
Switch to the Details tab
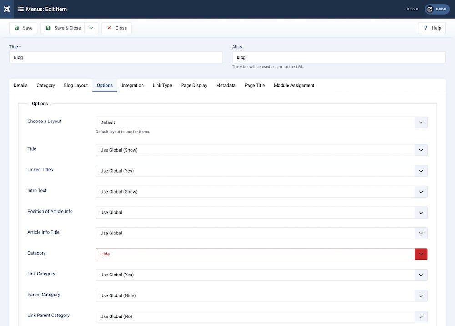point(20,85)
